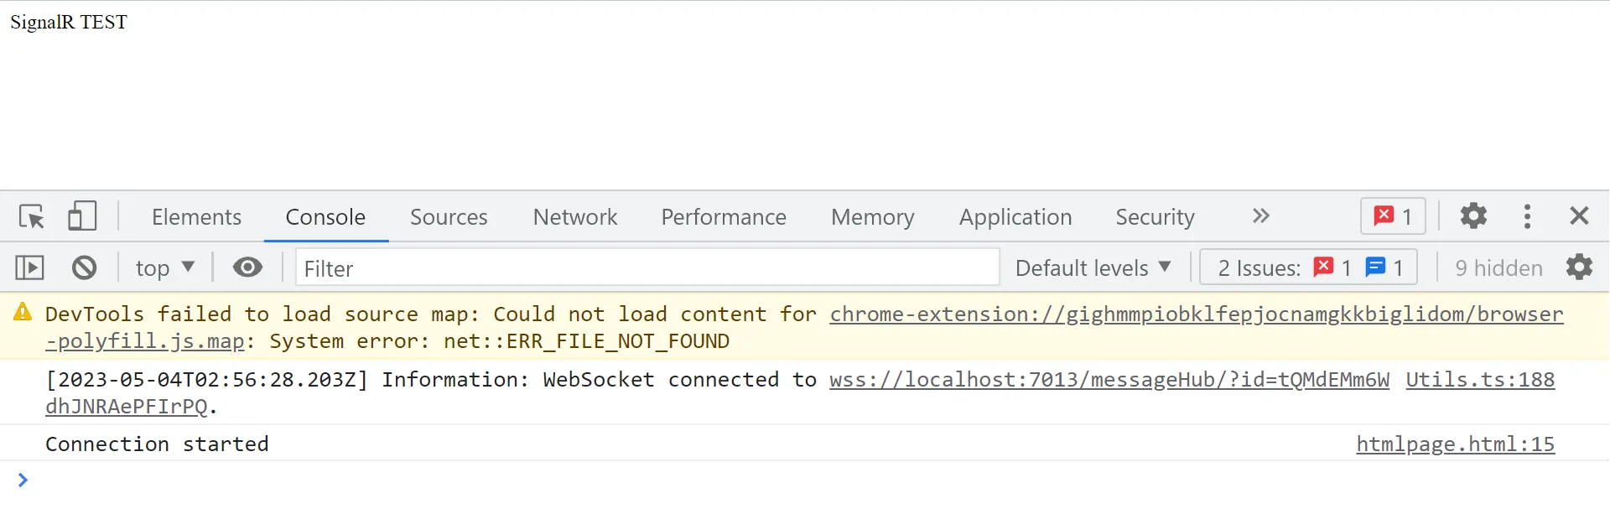Expand the more tabs chevron
This screenshot has height=514, width=1610.
coord(1260,216)
